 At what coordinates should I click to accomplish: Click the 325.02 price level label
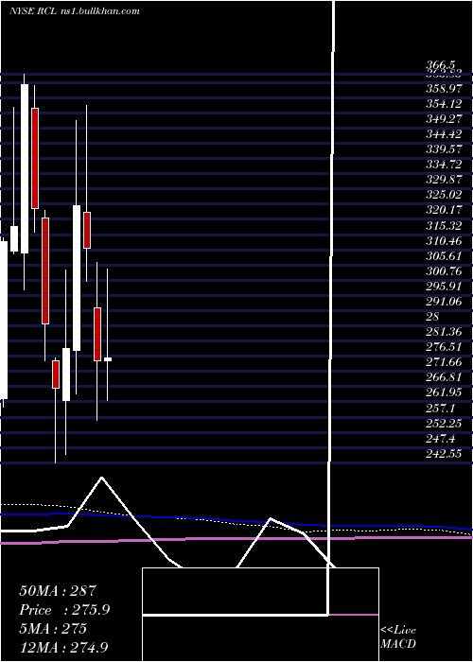tap(444, 195)
